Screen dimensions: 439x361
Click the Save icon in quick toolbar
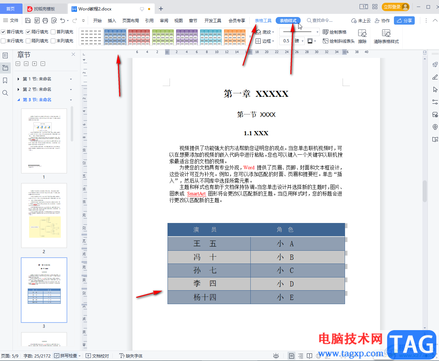point(28,20)
